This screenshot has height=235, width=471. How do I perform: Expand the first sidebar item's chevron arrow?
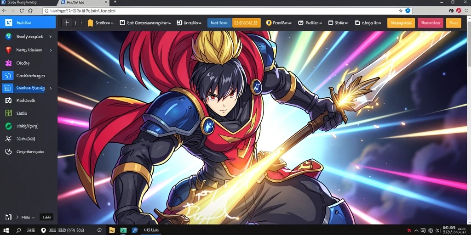51,37
